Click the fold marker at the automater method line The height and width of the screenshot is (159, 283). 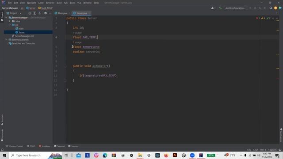(x=65, y=66)
